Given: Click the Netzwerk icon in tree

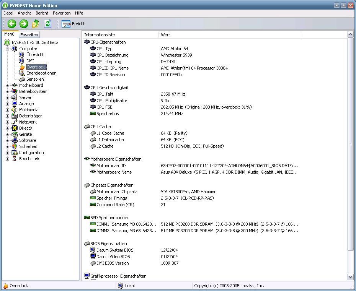Looking at the screenshot, I should (x=14, y=122).
